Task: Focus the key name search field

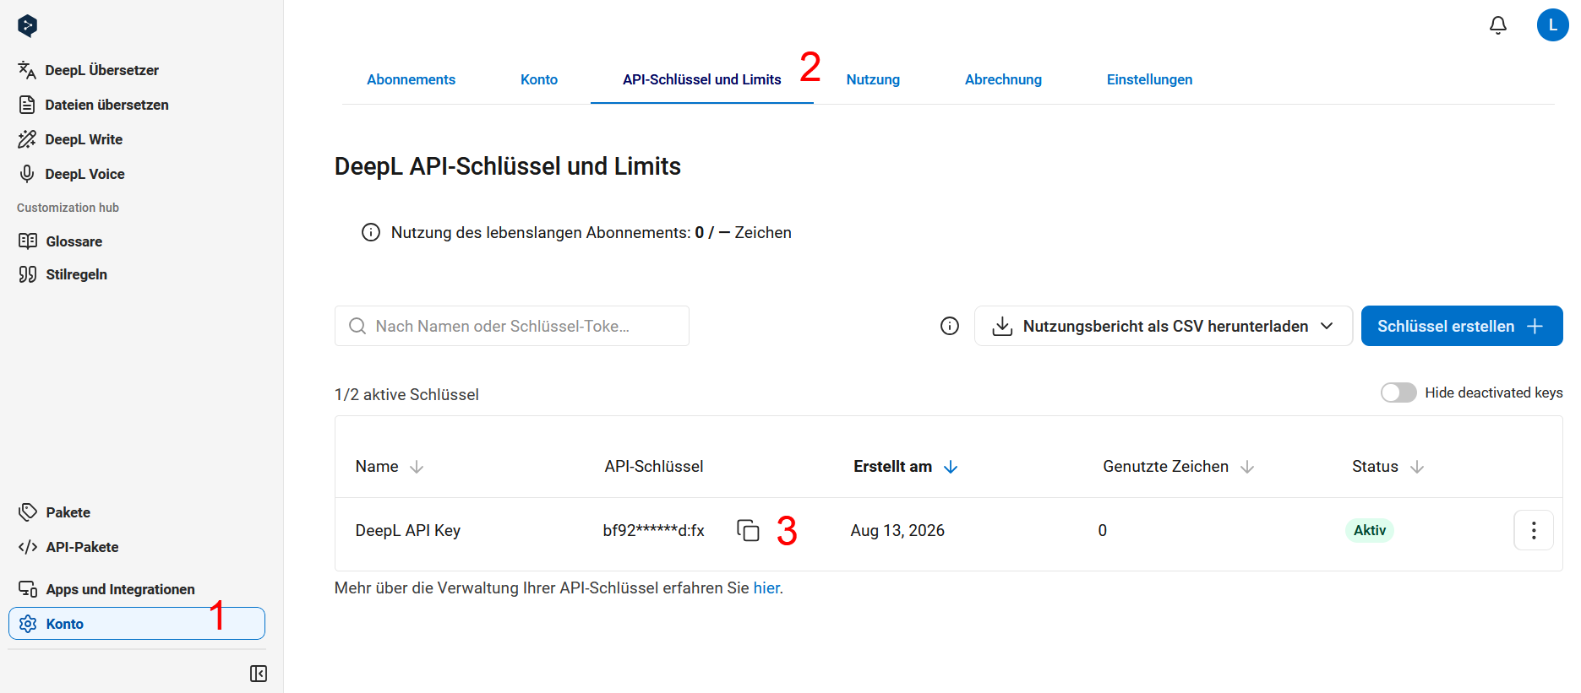Action: point(512,326)
